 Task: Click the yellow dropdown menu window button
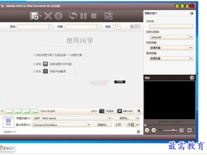pyautogui.click(x=177, y=6)
